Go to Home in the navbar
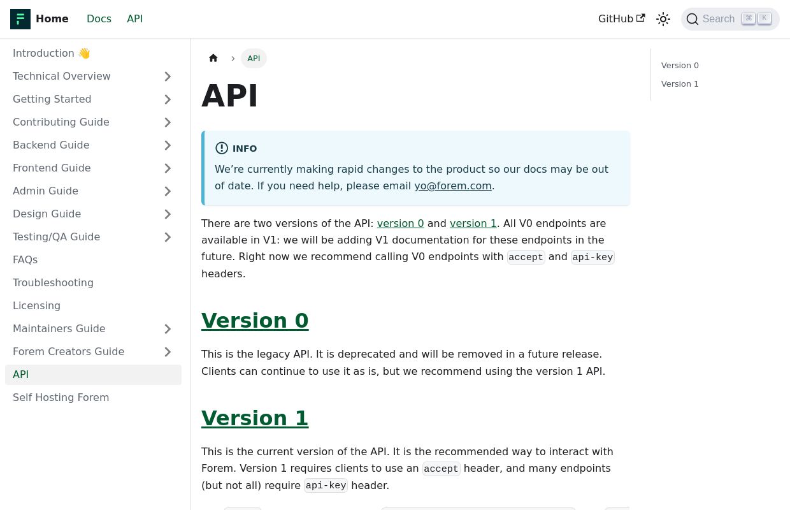Viewport: 790px width, 510px height. tap(52, 19)
